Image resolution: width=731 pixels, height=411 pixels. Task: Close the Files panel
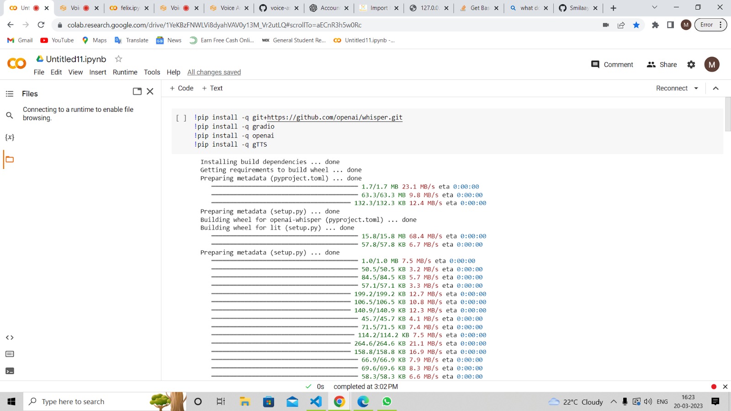(150, 91)
